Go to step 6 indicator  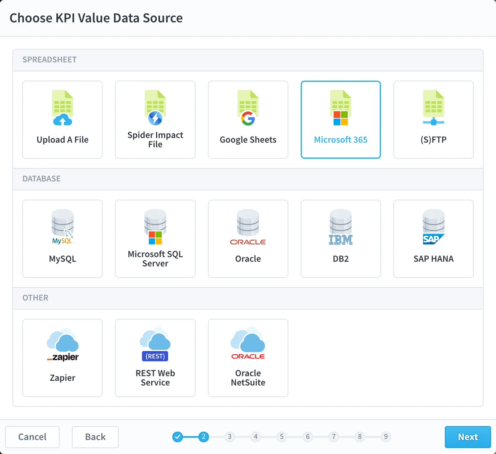point(308,437)
